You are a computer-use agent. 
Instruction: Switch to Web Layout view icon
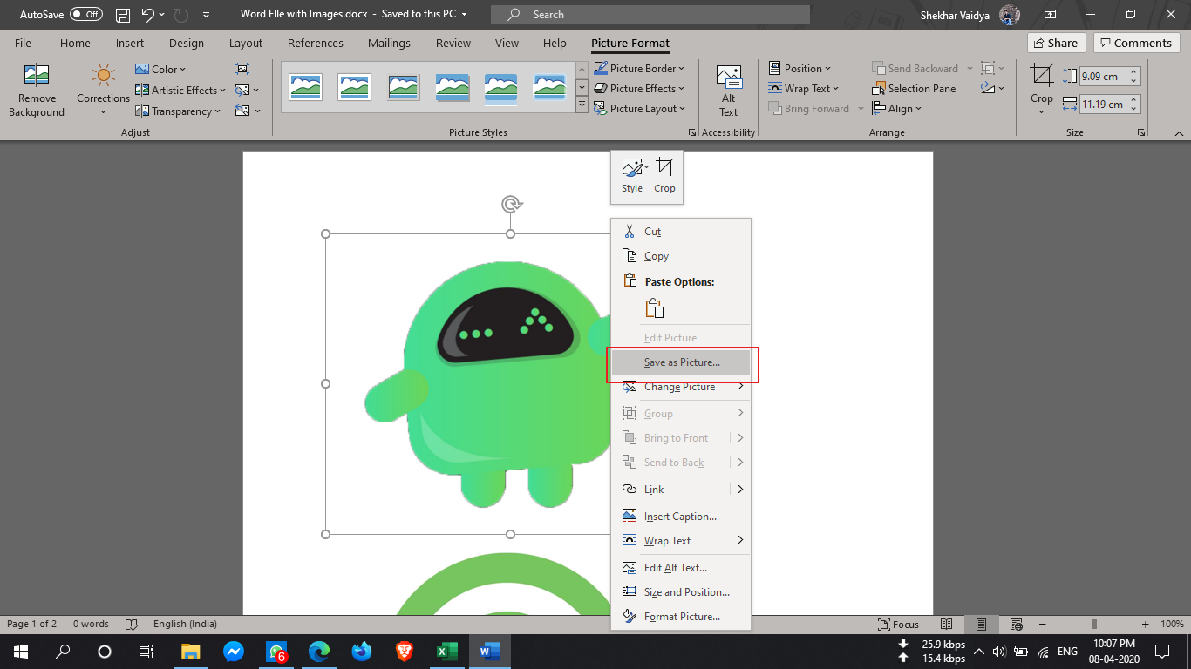[1016, 625]
